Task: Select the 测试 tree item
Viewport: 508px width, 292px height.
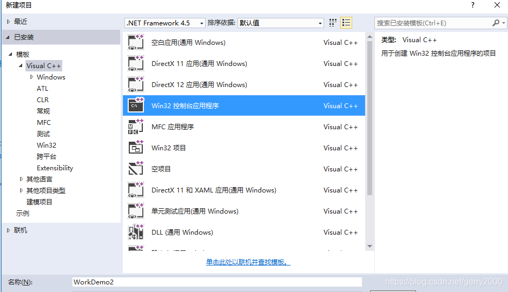Action: pos(43,134)
